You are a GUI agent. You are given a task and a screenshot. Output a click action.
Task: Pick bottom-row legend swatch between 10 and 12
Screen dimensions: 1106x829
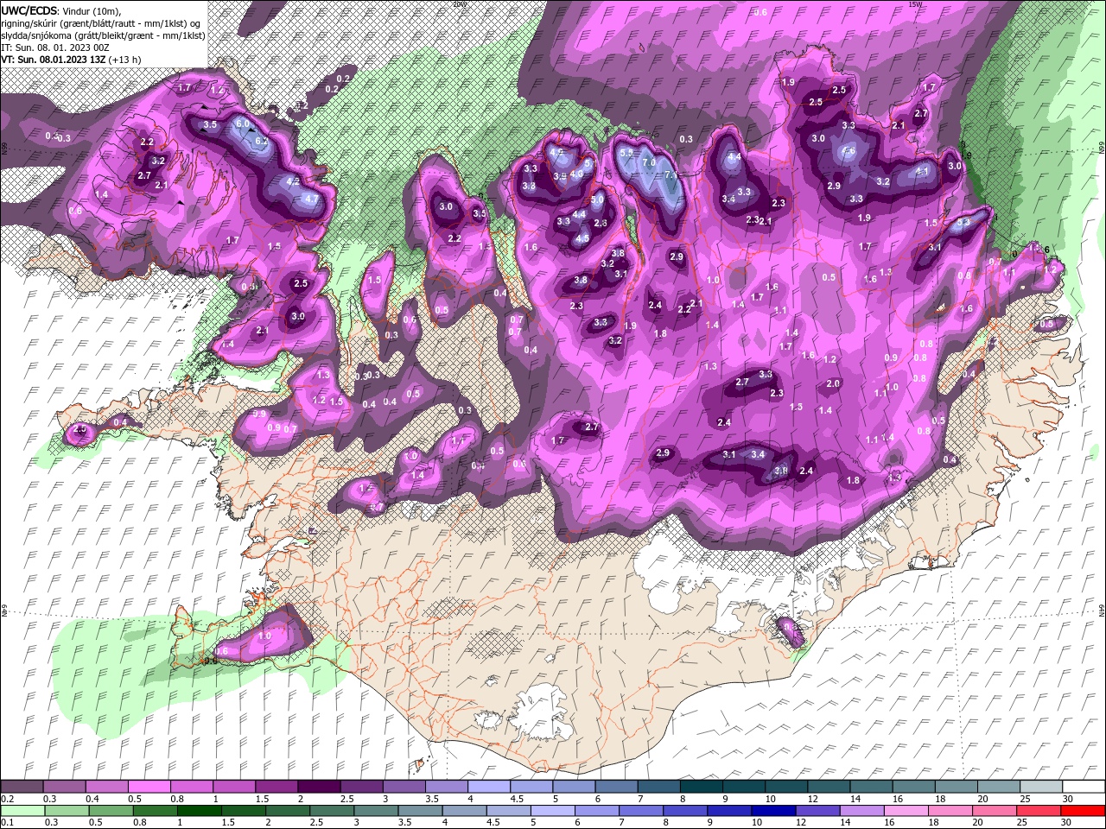point(773,811)
